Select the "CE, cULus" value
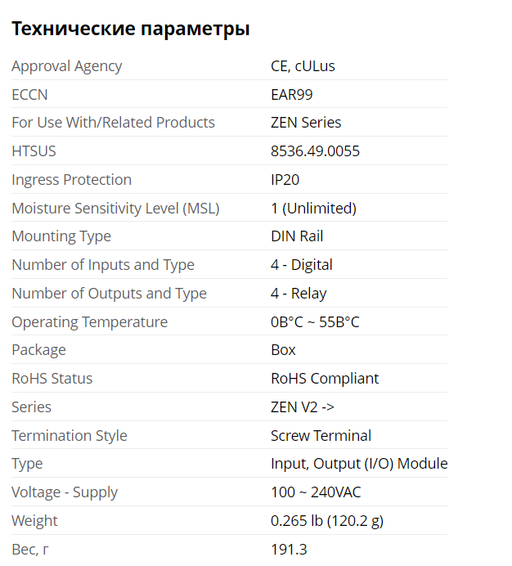The height and width of the screenshot is (566, 512). point(303,66)
